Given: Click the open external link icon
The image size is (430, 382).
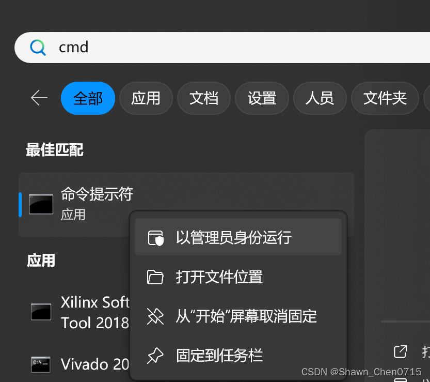Looking at the screenshot, I should coord(401,351).
